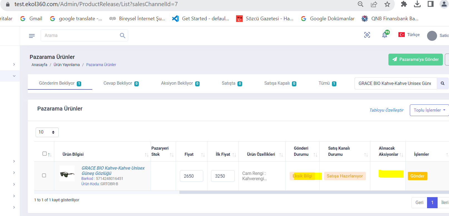
Task: Toggle the fullscreen focus icon
Action: click(367, 35)
